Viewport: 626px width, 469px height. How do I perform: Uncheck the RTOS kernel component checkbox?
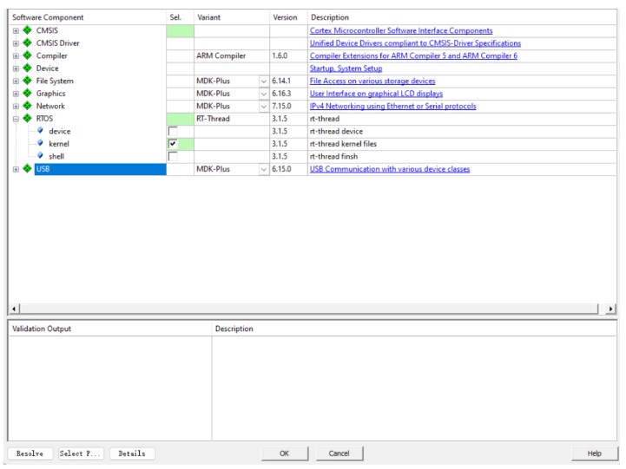coord(173,144)
